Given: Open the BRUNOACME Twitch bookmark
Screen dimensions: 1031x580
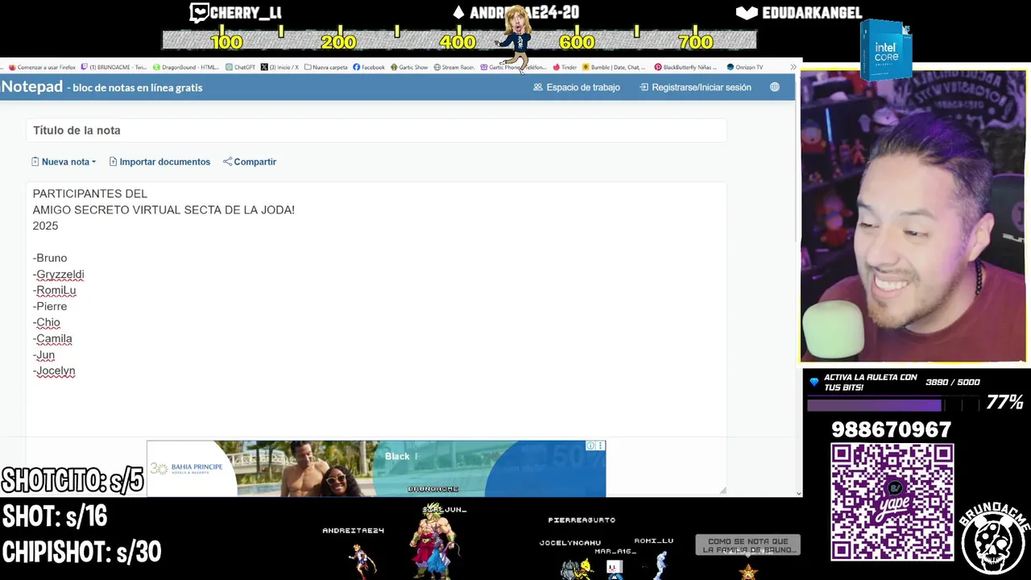Looking at the screenshot, I should 114,68.
